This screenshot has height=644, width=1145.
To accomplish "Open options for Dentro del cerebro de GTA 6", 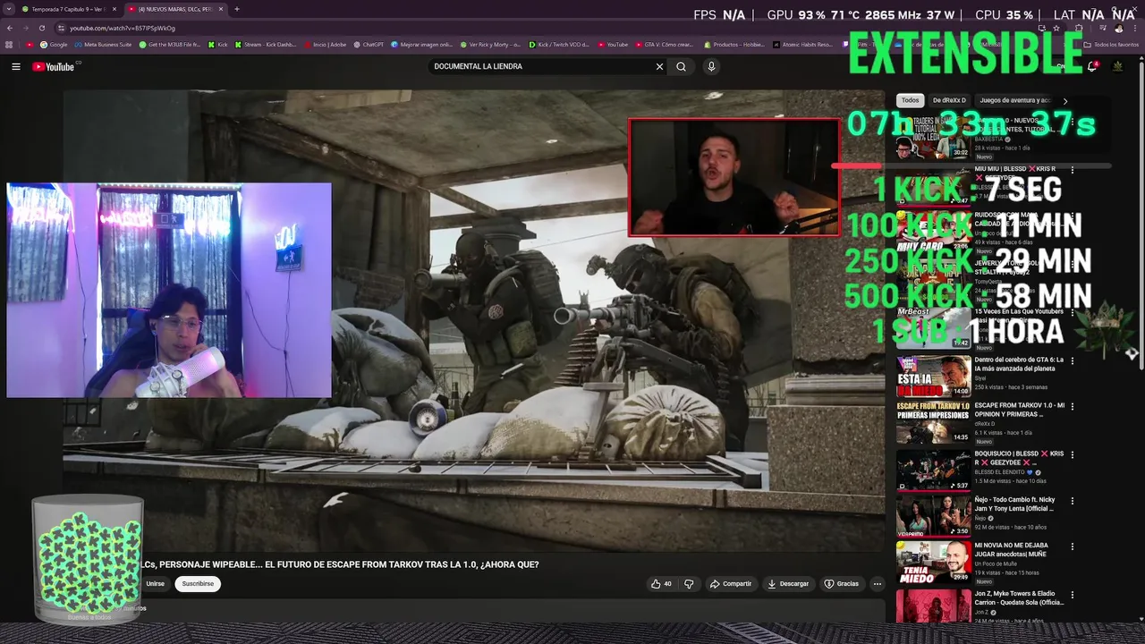I will 1073,360.
